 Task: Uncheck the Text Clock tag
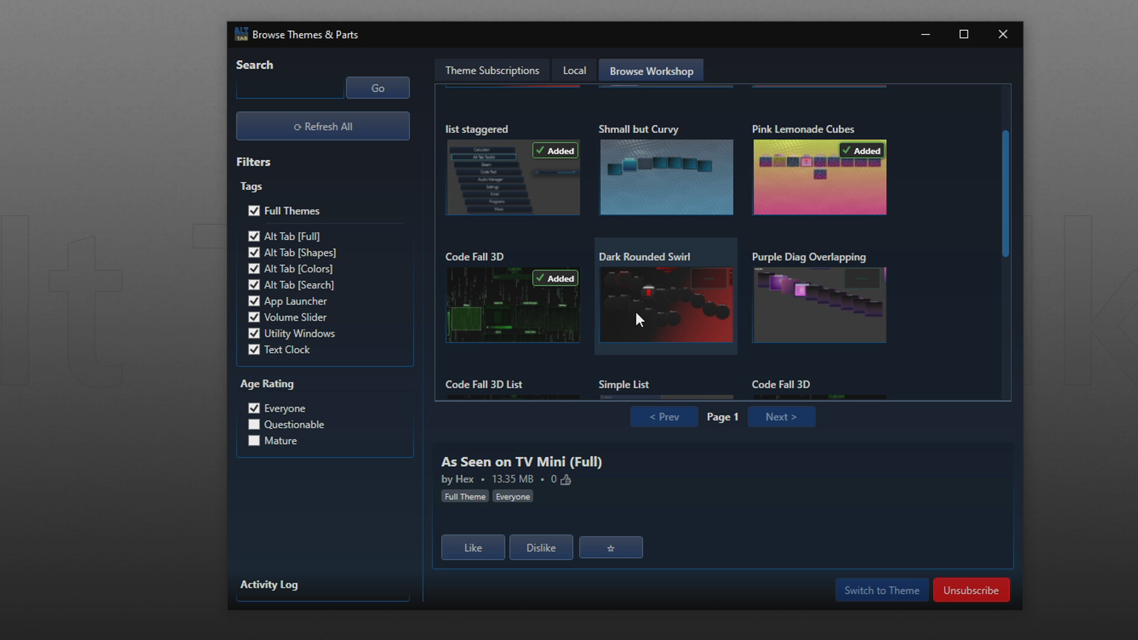click(254, 350)
